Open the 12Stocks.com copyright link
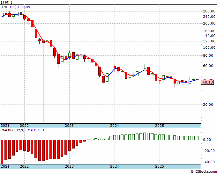217x174 pixels. click(204, 172)
